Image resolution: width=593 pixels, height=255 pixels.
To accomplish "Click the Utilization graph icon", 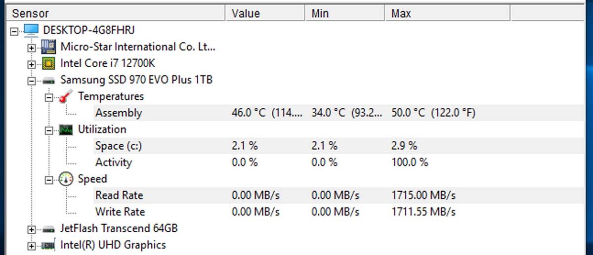I will [x=66, y=130].
